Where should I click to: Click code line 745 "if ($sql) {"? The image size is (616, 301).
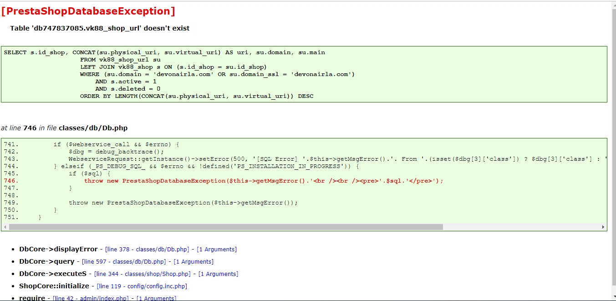coord(89,173)
